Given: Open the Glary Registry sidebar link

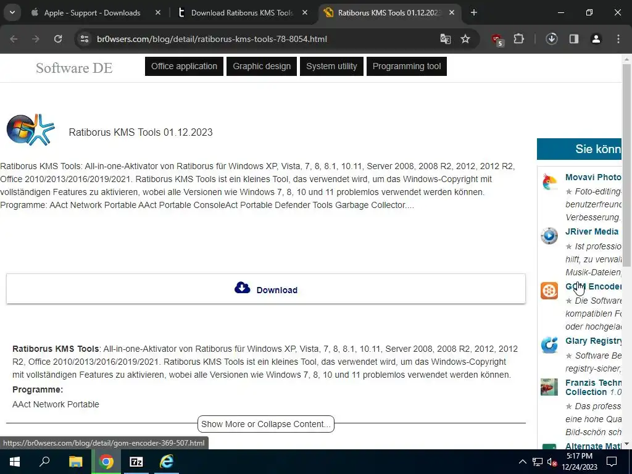Looking at the screenshot, I should tap(593, 341).
